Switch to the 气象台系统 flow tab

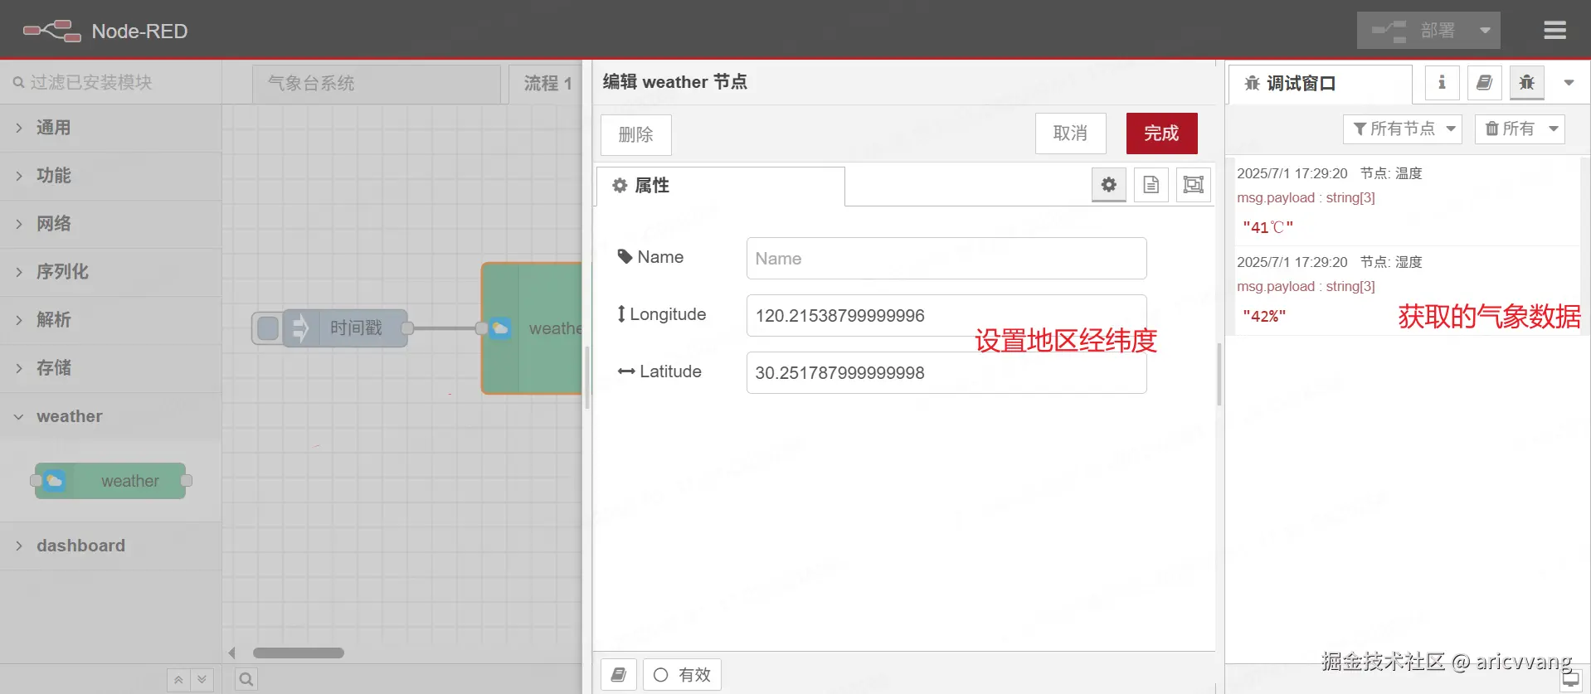pyautogui.click(x=377, y=83)
